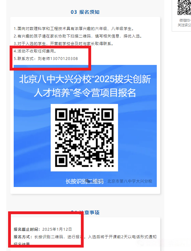
Task: Click the WeChat QR code at top right
Action: [x=184, y=7]
